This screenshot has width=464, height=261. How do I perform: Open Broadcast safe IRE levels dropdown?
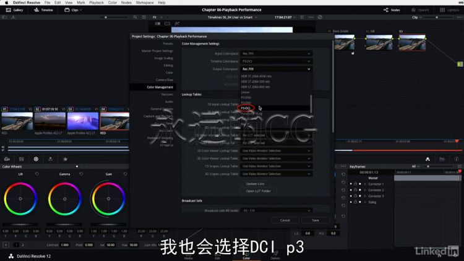tap(276, 210)
